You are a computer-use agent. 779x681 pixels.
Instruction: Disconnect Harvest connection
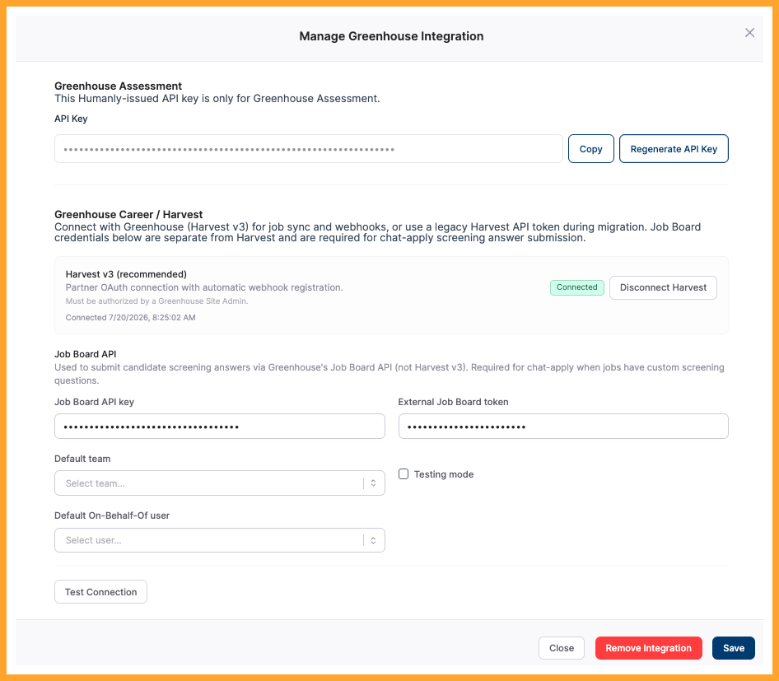(663, 287)
